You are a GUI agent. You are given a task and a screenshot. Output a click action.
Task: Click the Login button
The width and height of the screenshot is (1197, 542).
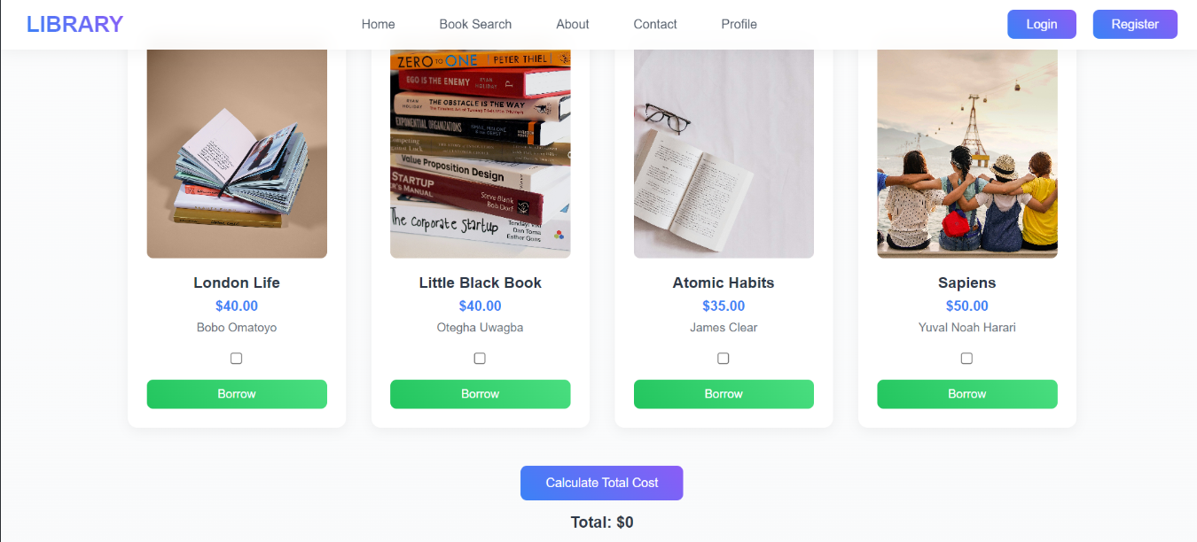[x=1041, y=24]
